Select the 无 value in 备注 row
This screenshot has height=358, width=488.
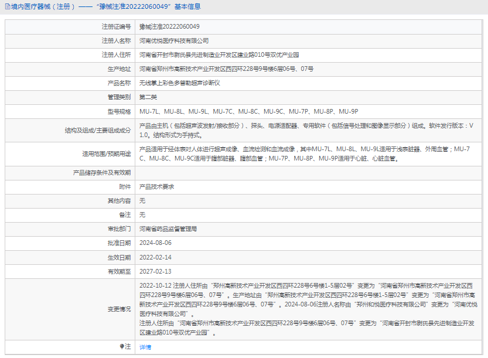coord(142,215)
